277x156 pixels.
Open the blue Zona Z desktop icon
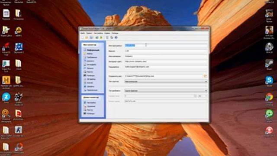6,98
